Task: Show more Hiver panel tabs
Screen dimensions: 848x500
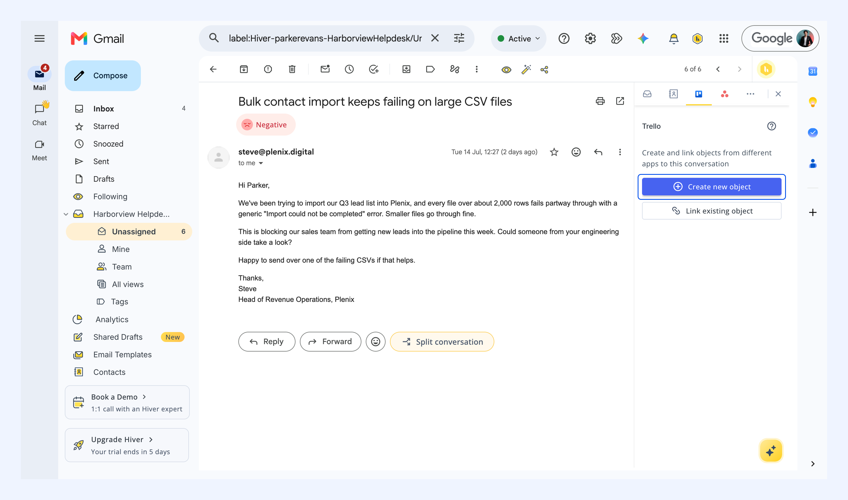Action: coord(750,94)
